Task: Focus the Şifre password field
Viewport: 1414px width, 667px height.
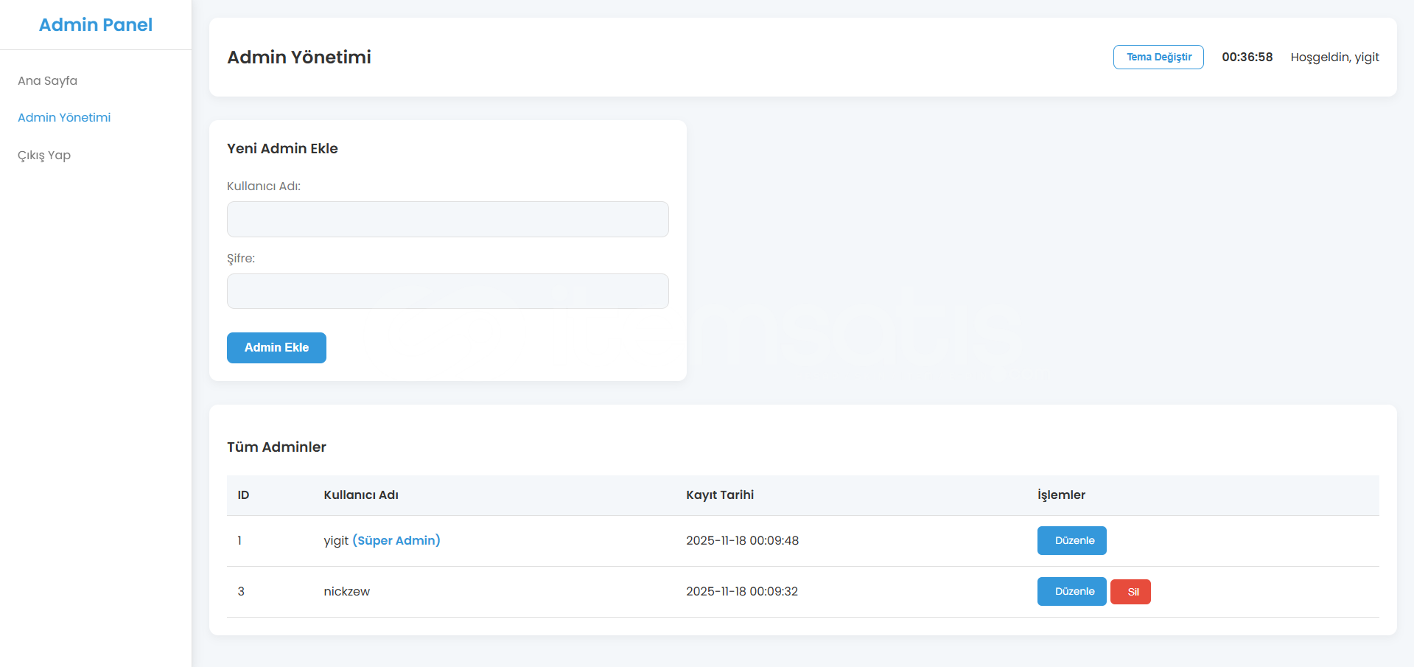Action: tap(447, 291)
